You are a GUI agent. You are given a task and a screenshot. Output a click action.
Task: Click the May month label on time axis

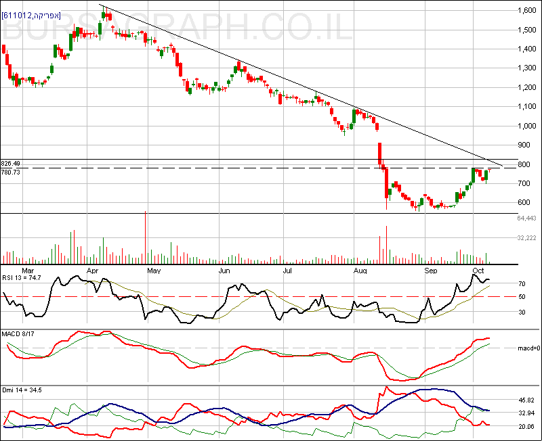(x=154, y=271)
